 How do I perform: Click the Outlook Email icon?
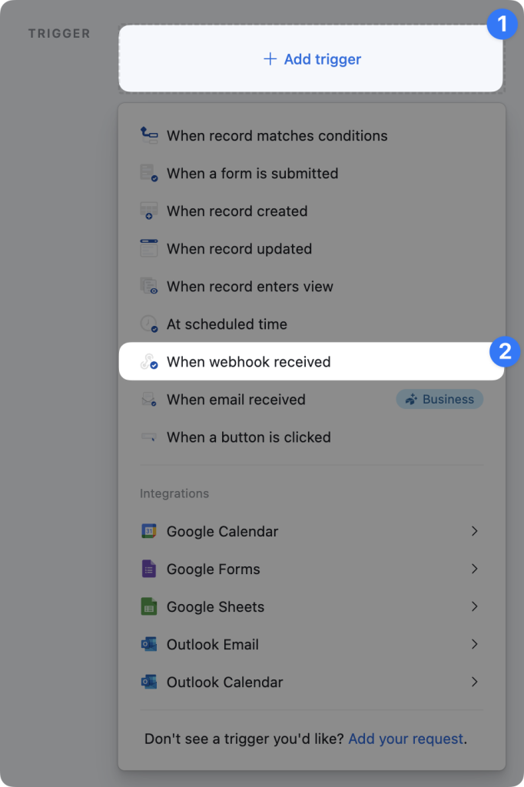tap(149, 644)
